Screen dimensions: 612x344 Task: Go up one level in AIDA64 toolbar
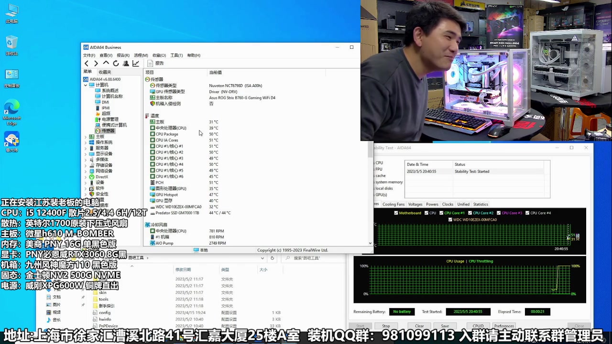click(106, 63)
